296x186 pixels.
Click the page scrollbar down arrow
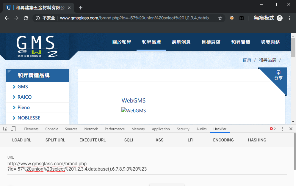click(x=293, y=122)
